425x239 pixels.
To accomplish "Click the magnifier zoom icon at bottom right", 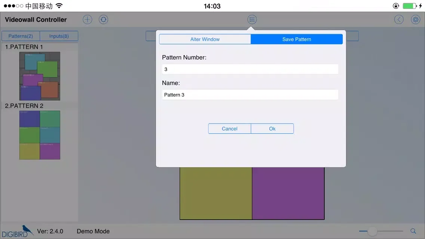I will 413,231.
